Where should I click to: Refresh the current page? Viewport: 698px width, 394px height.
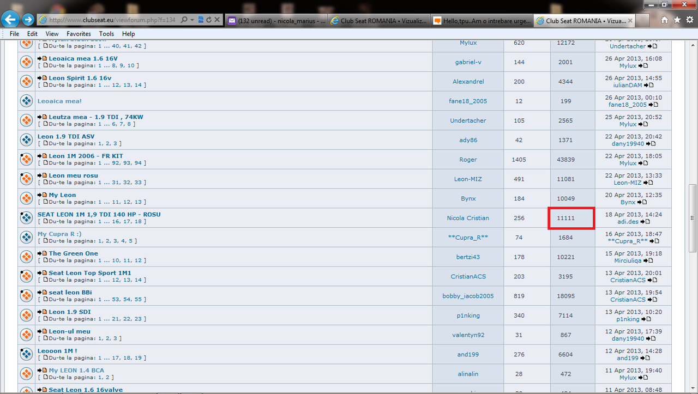coord(209,20)
